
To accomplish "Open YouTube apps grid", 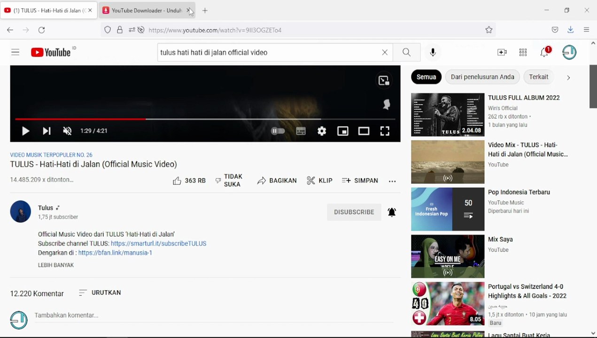I will pos(523,52).
